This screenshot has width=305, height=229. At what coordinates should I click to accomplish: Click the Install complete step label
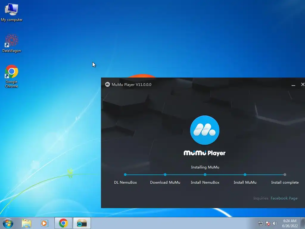[x=285, y=182]
